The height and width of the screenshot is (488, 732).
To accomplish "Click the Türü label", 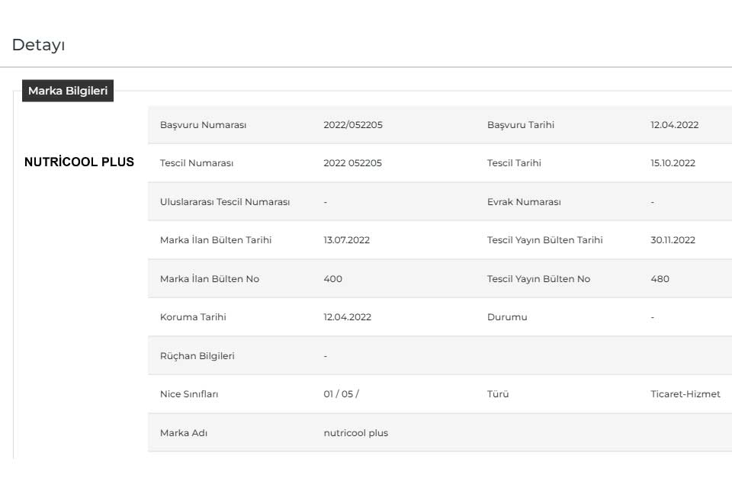I will coord(498,394).
